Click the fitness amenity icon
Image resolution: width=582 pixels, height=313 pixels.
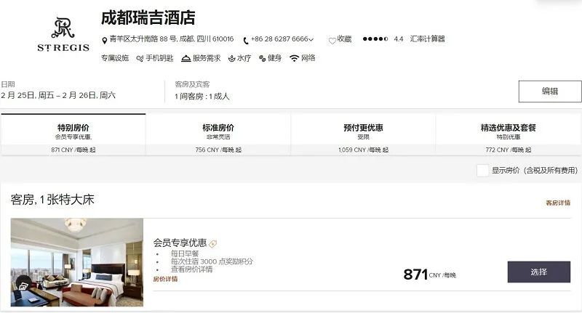tap(263, 58)
